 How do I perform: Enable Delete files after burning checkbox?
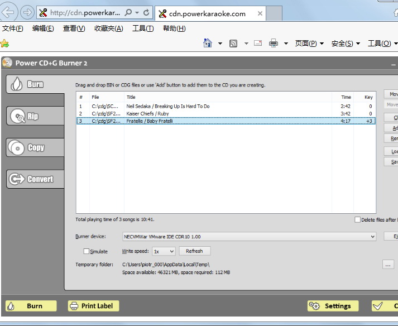(x=357, y=219)
